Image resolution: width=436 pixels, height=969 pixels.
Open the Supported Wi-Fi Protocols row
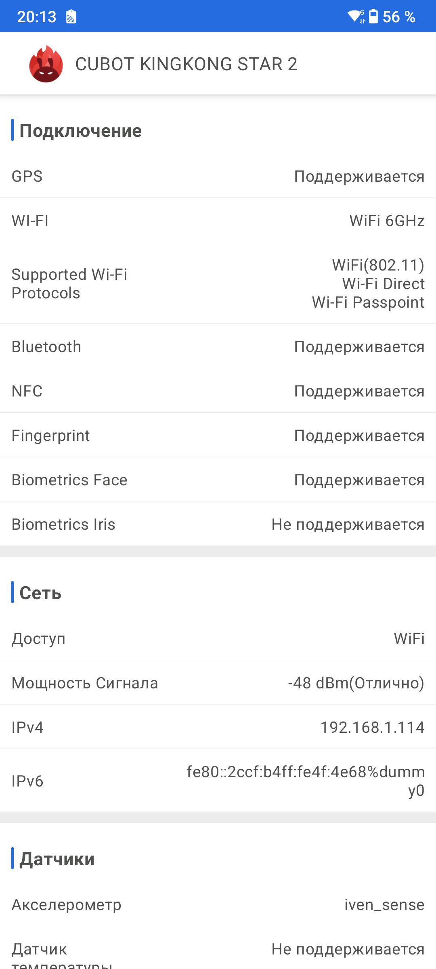coord(218,283)
